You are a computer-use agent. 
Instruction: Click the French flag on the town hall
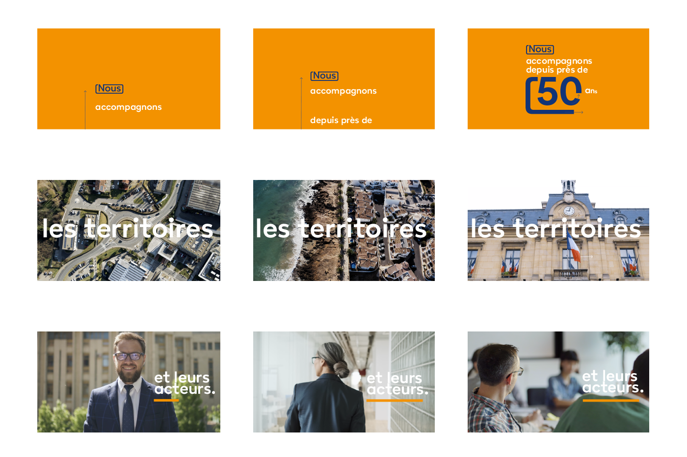tap(573, 248)
